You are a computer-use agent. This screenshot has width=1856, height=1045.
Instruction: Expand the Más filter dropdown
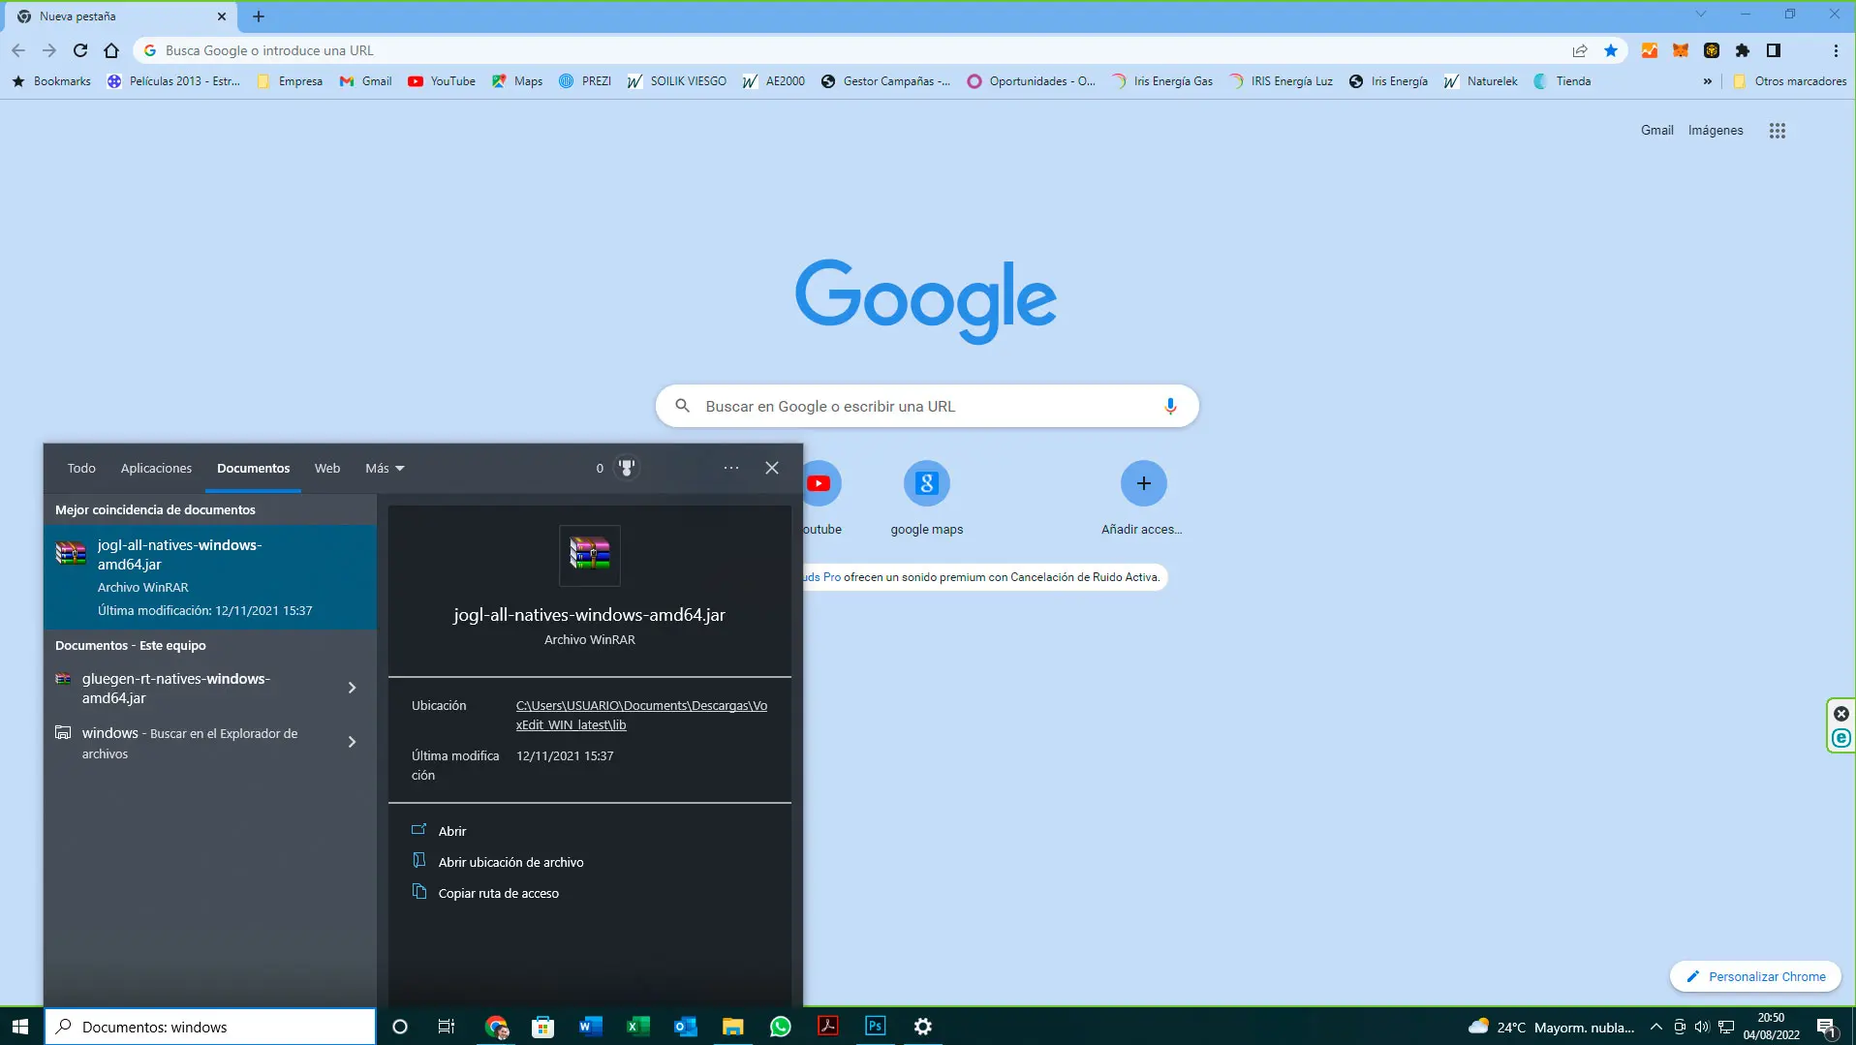coord(385,468)
